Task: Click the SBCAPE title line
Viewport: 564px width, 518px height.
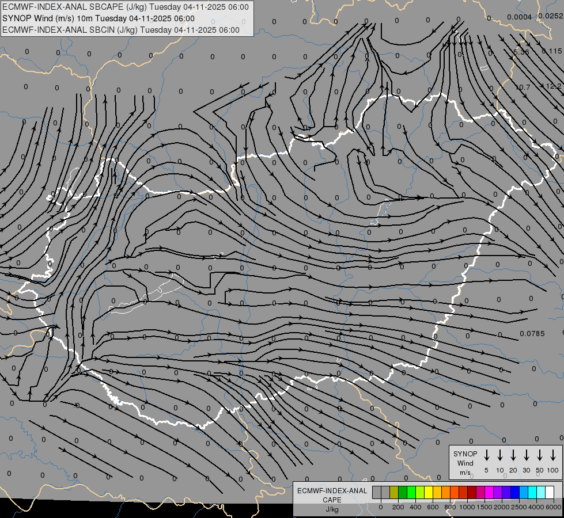Action: (x=125, y=7)
